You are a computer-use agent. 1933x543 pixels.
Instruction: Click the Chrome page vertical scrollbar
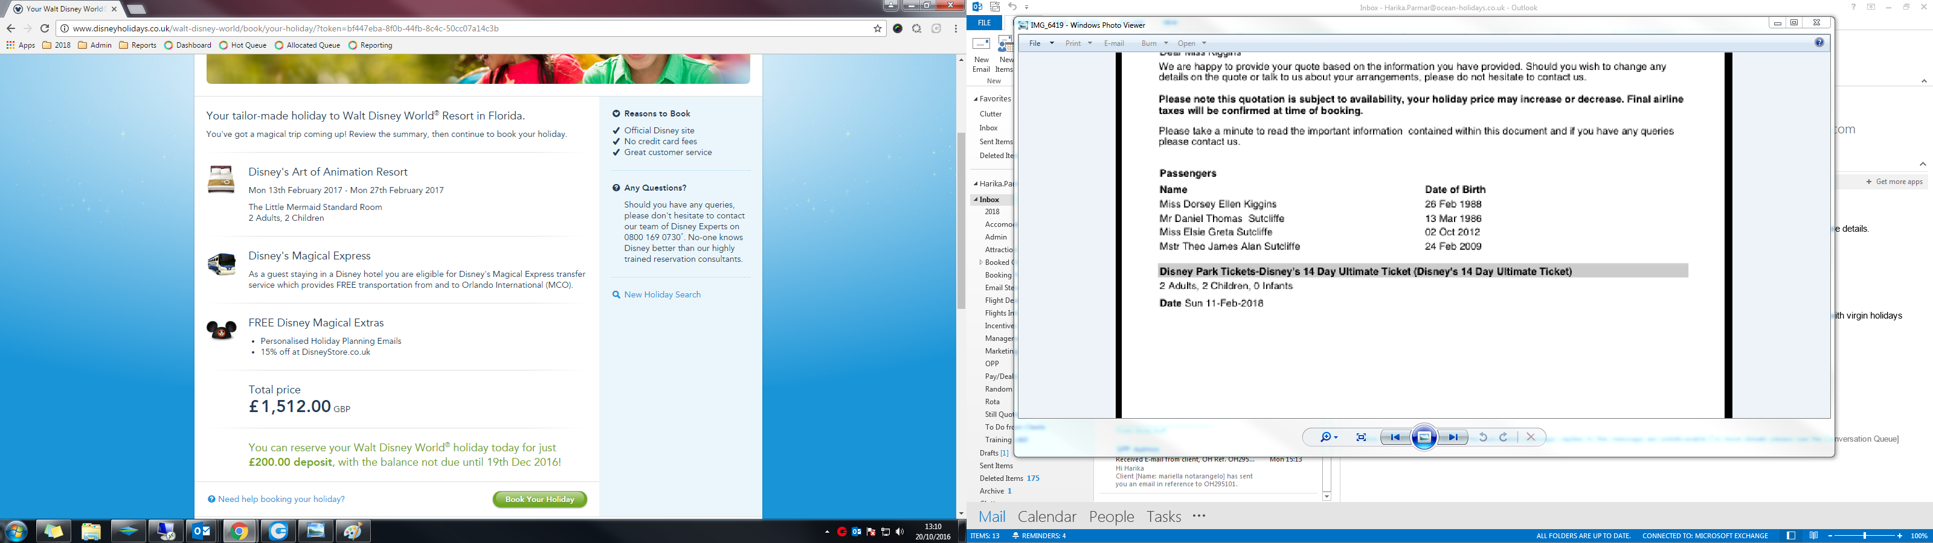click(960, 221)
